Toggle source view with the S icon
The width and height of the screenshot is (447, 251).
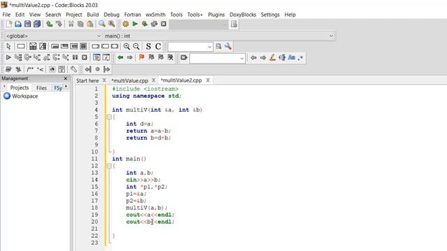(x=148, y=47)
